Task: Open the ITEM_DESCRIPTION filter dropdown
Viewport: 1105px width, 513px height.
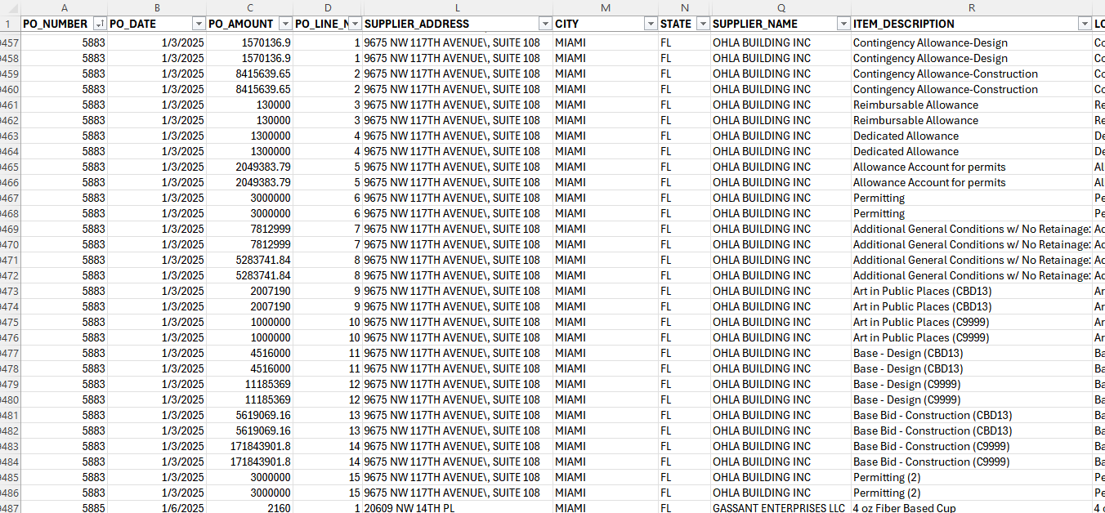Action: [1085, 25]
